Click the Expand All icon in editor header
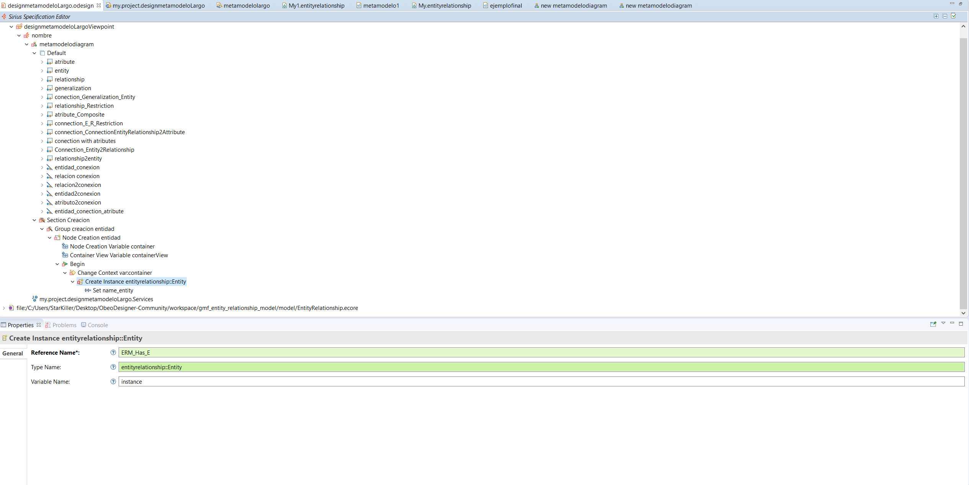Screen dimensions: 969x485 tap(936, 16)
